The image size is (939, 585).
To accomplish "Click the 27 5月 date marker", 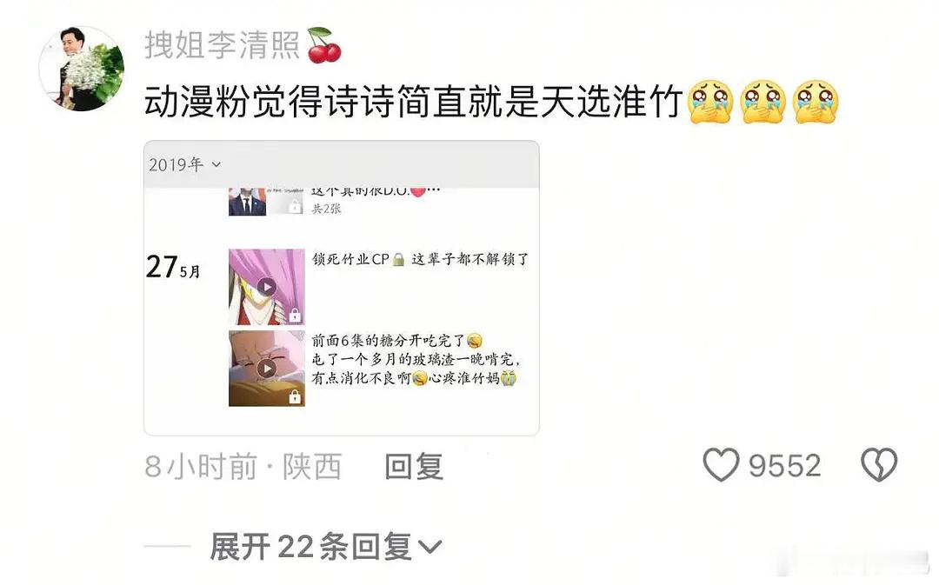I will 173,267.
